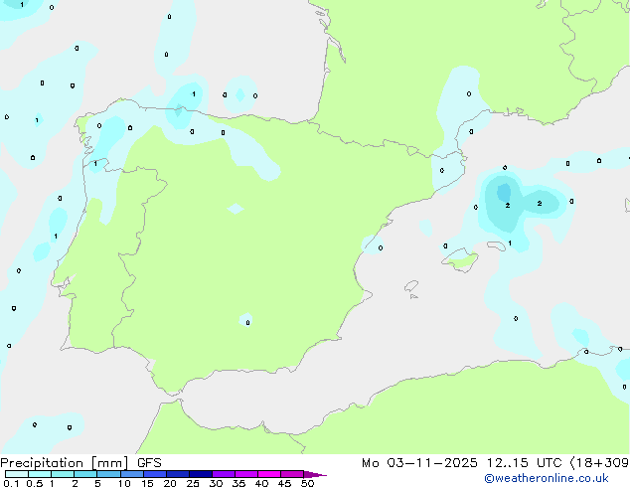Click the 2–5 mm legend swatch
The width and height of the screenshot is (630, 487).
click(86, 474)
